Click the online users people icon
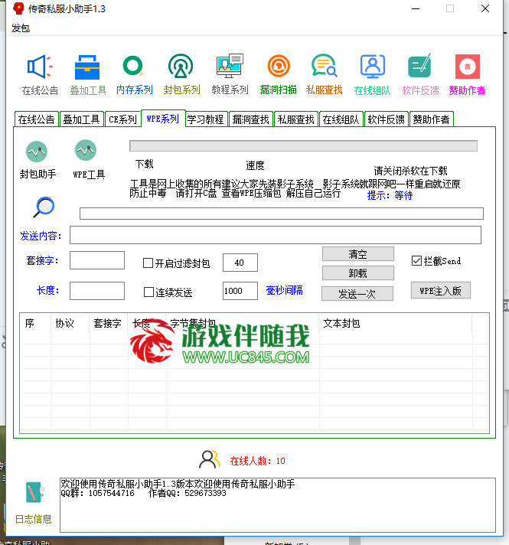509x545 pixels. click(210, 459)
